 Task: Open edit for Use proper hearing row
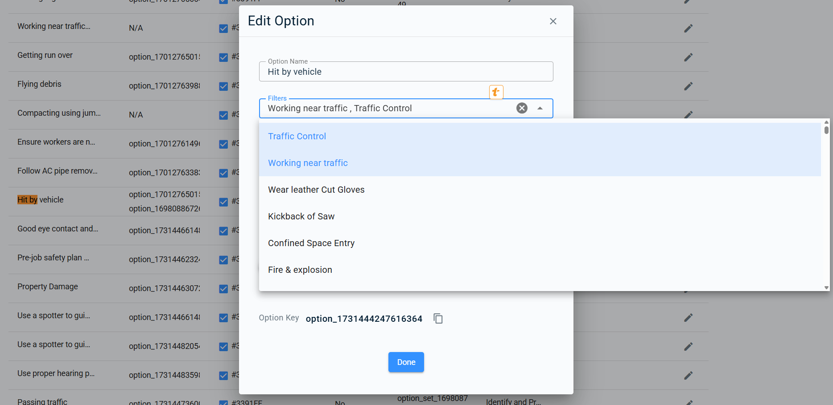tap(688, 376)
